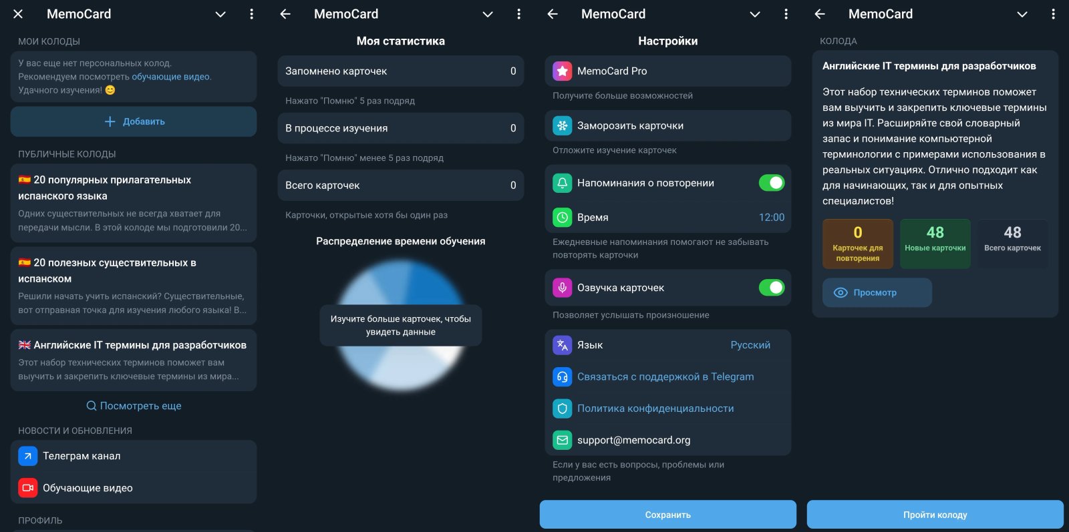The image size is (1069, 532).
Task: Click the Обучающие видео camera icon
Action: pos(27,487)
